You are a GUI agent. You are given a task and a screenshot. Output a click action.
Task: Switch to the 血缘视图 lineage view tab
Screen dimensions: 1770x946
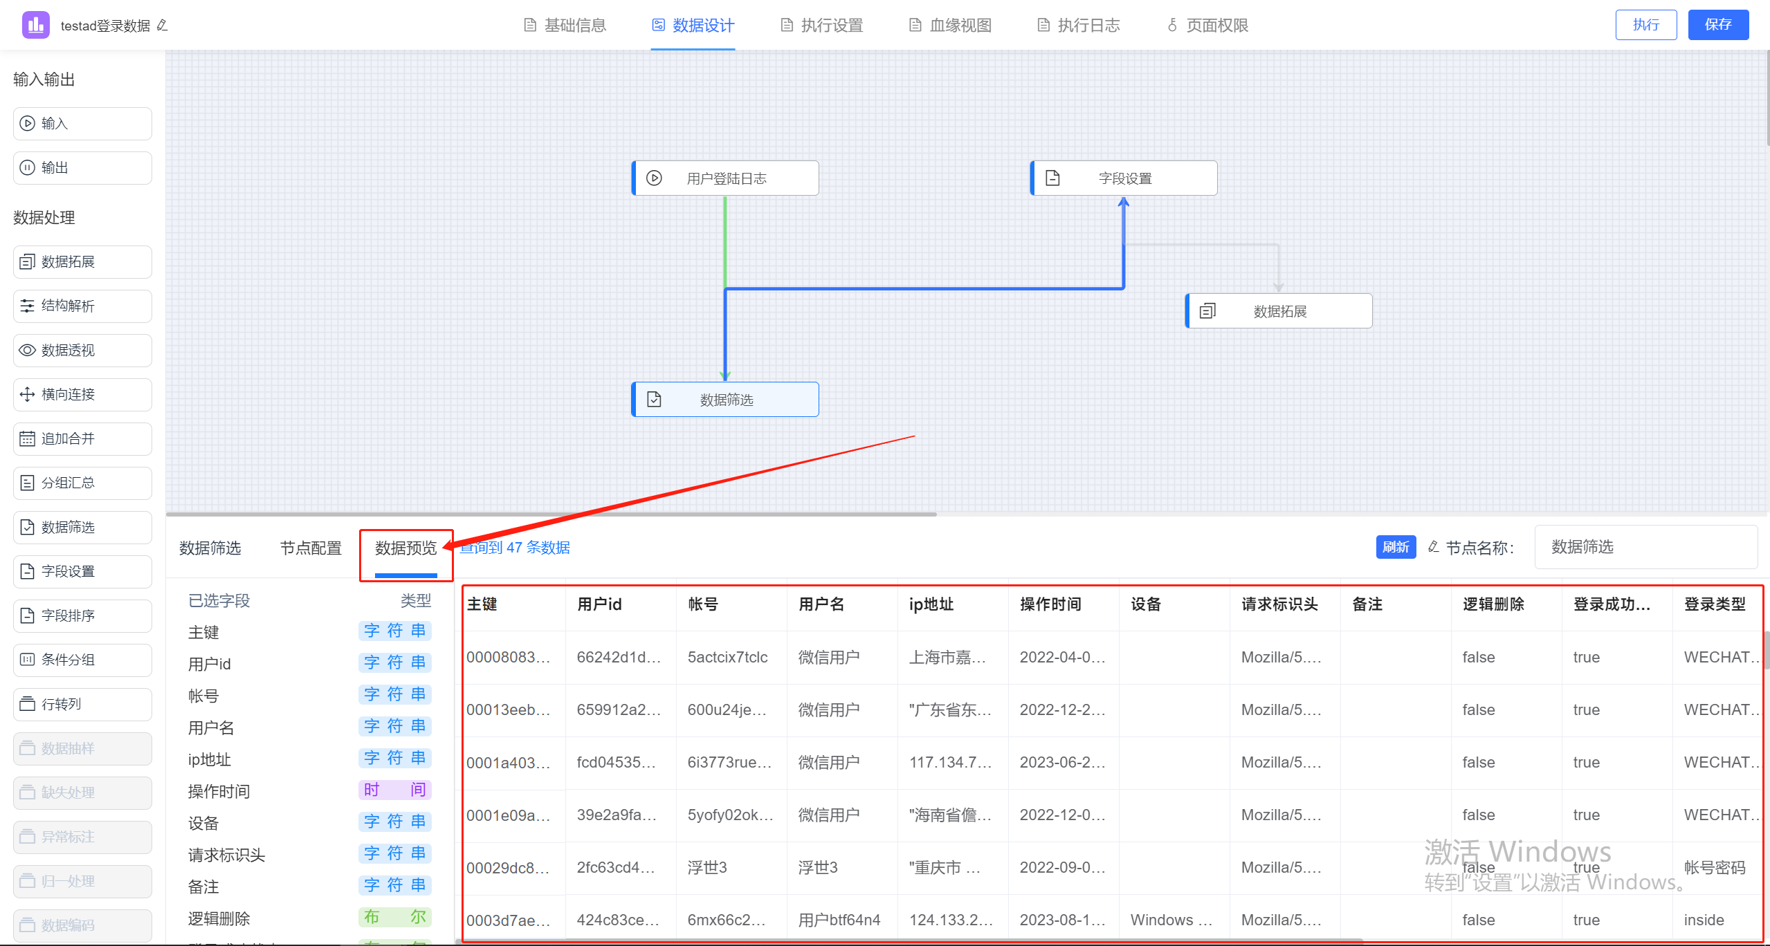click(949, 25)
